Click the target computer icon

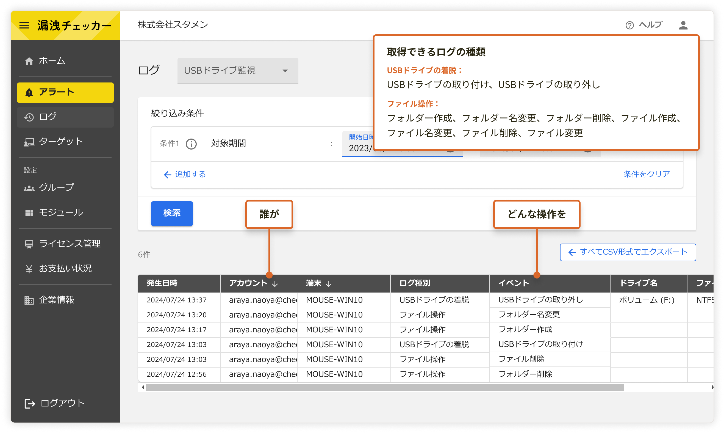pyautogui.click(x=29, y=142)
